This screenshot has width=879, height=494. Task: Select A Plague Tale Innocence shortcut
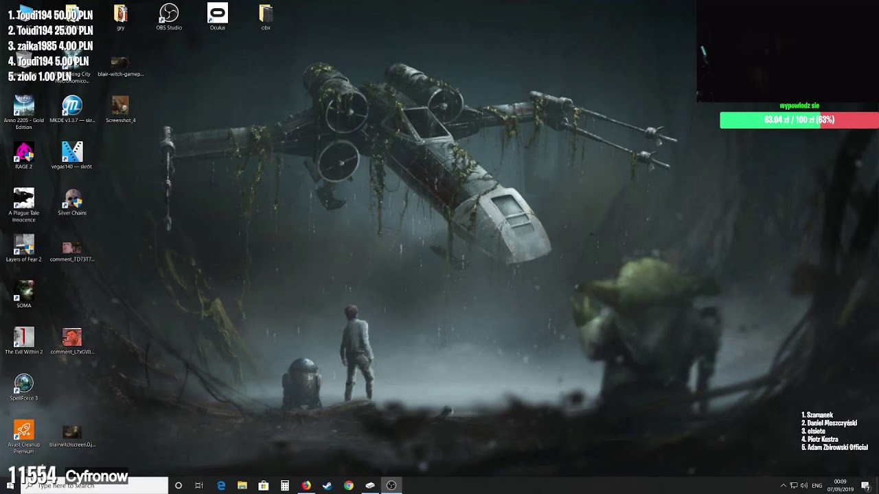coord(24,205)
